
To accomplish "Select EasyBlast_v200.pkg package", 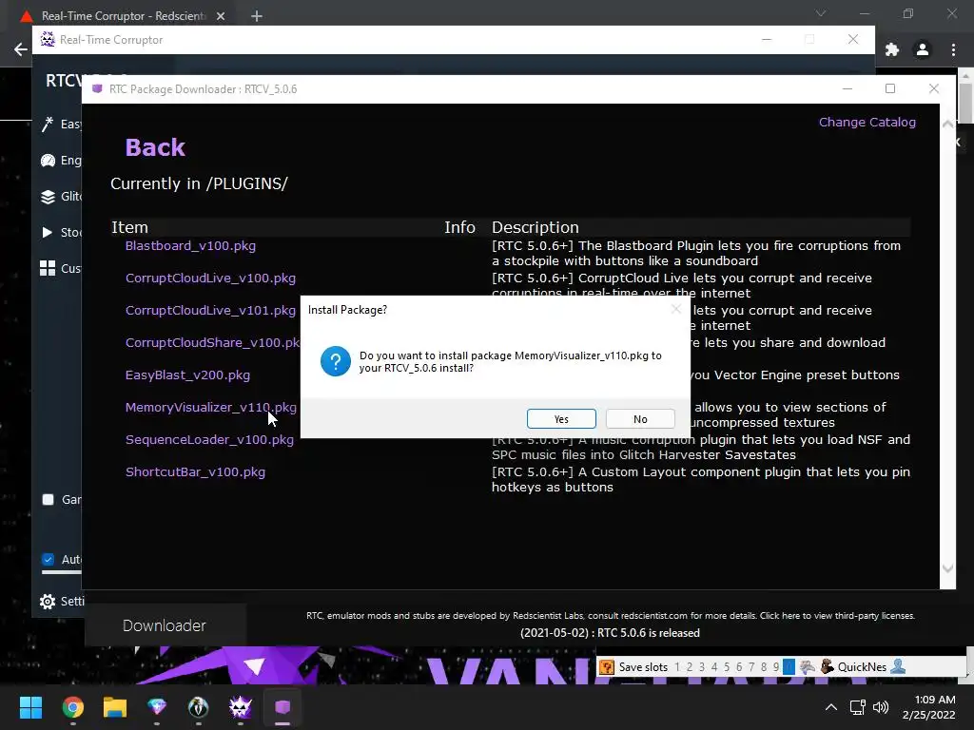I will tap(187, 375).
